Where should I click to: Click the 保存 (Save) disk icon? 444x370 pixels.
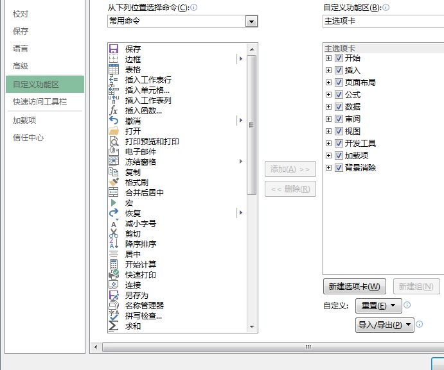114,49
